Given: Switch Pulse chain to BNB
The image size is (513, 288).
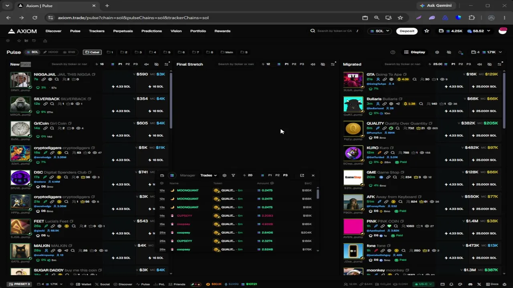Looking at the screenshot, I should coord(69,52).
